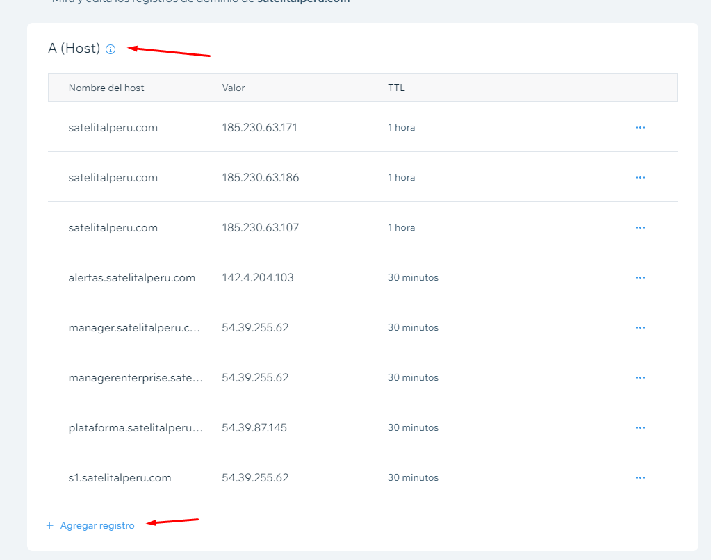Screen dimensions: 711x560
Task: Click the info icon beside A (Host)
Action: (x=111, y=49)
